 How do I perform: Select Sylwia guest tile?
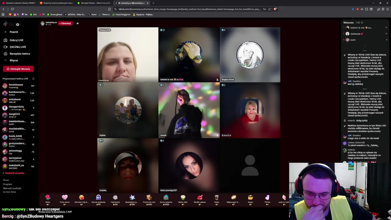tap(128, 110)
